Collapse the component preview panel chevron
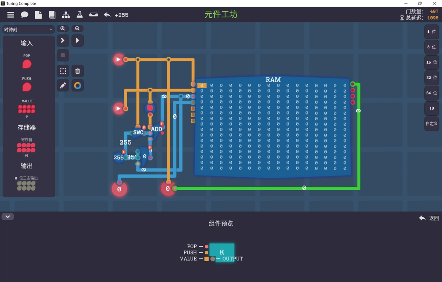The height and width of the screenshot is (282, 442). [x=8, y=217]
